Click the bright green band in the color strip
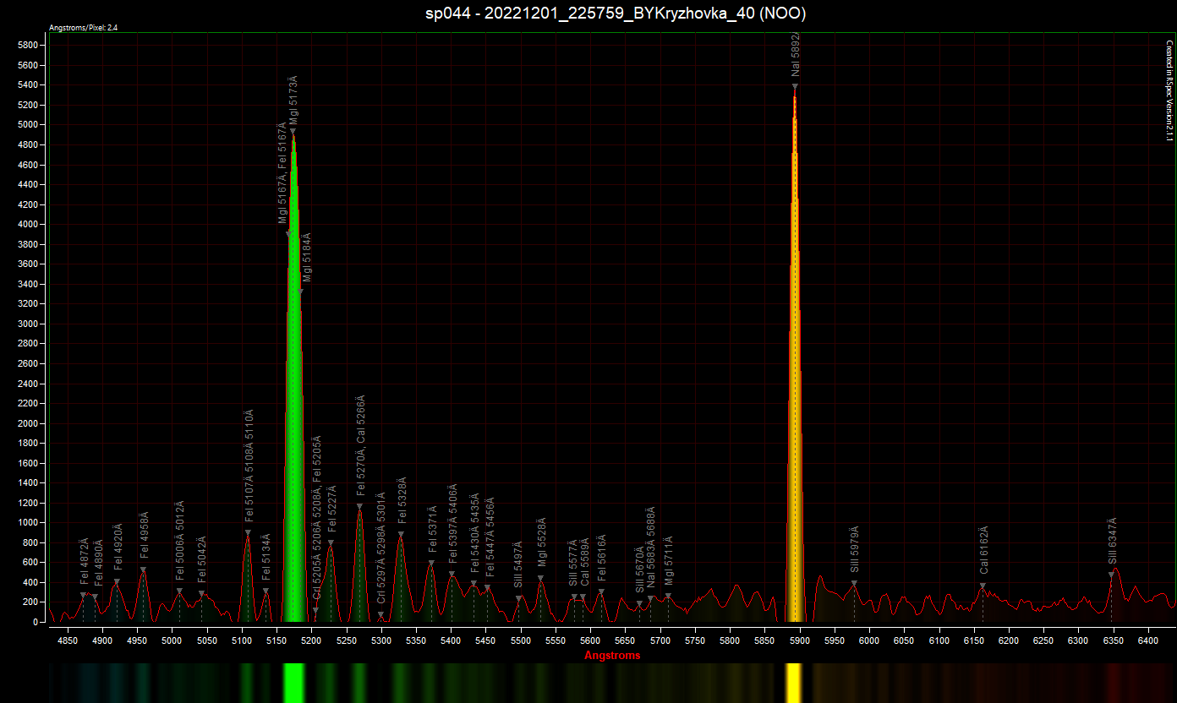 click(x=293, y=683)
